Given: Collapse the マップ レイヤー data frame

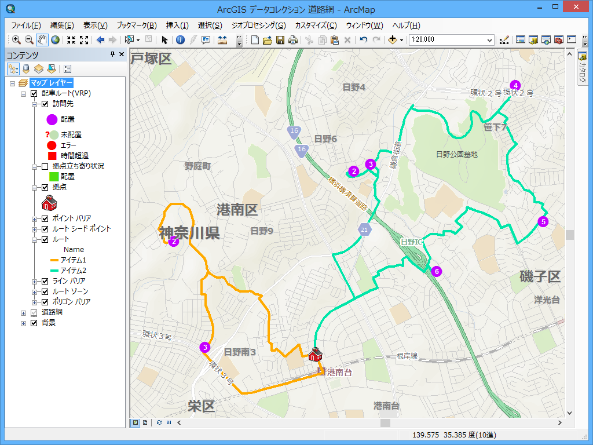Looking at the screenshot, I should click(13, 83).
